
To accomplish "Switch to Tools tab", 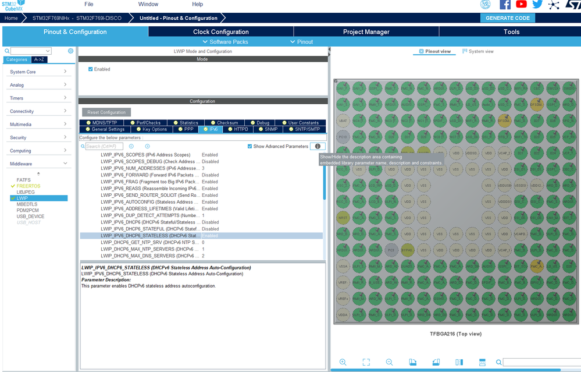I will tap(511, 31).
